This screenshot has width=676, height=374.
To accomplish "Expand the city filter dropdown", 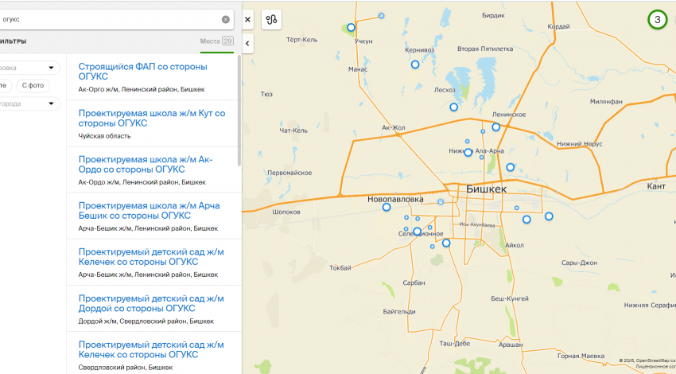I will [52, 103].
